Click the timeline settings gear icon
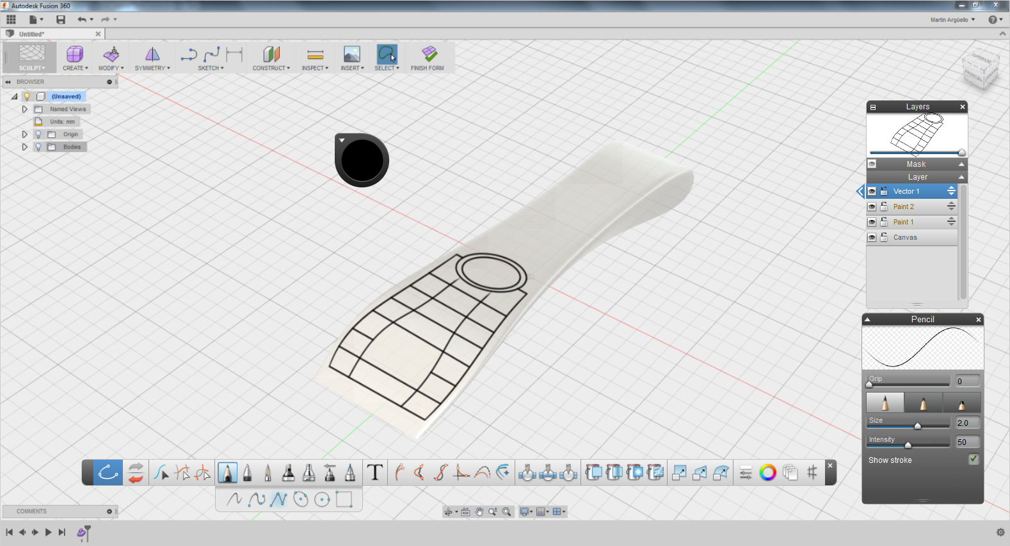Image resolution: width=1010 pixels, height=546 pixels. click(1000, 532)
